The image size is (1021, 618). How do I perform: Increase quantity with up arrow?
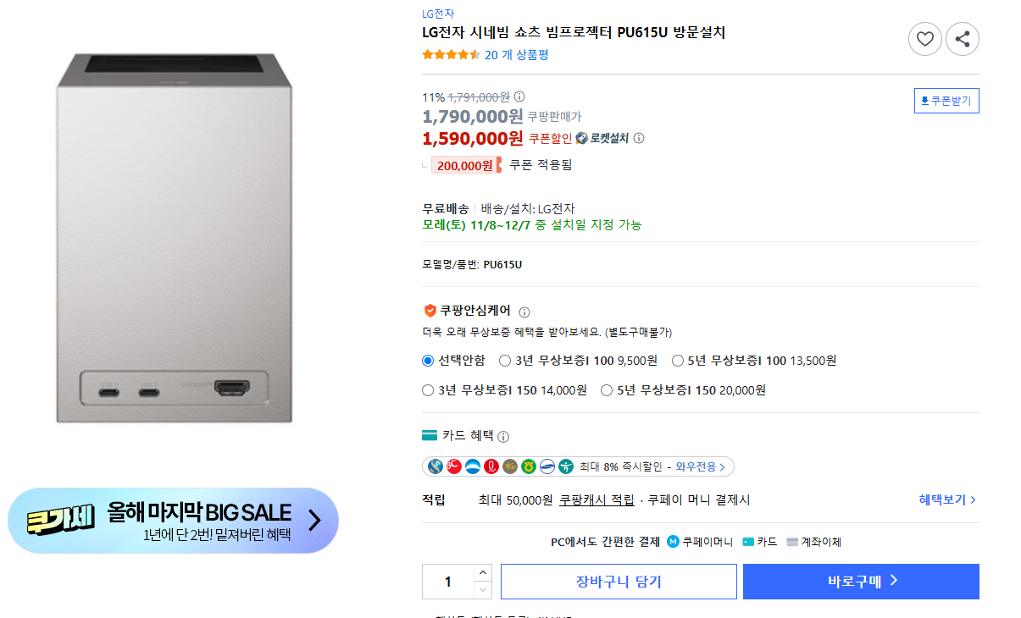(482, 573)
